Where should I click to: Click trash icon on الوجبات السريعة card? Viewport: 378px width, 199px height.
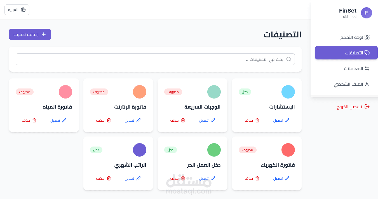tap(183, 120)
